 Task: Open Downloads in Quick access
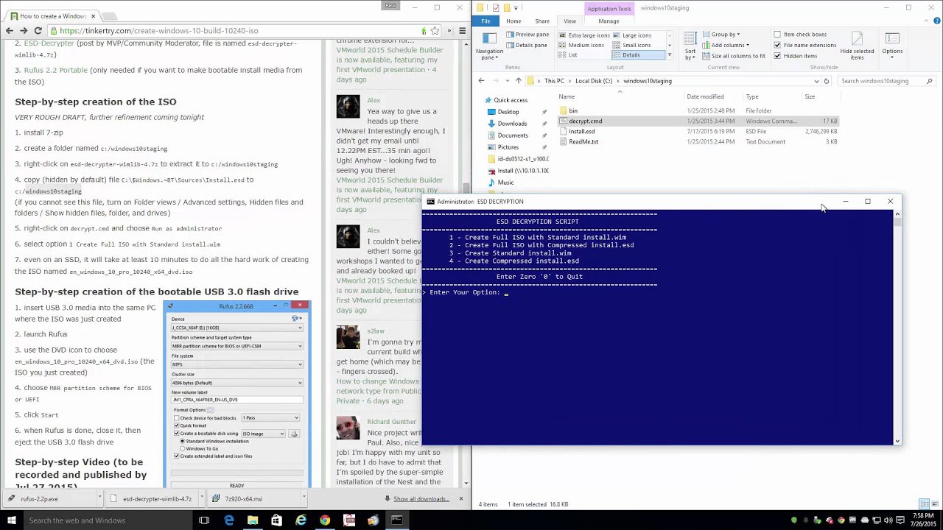[x=512, y=124]
